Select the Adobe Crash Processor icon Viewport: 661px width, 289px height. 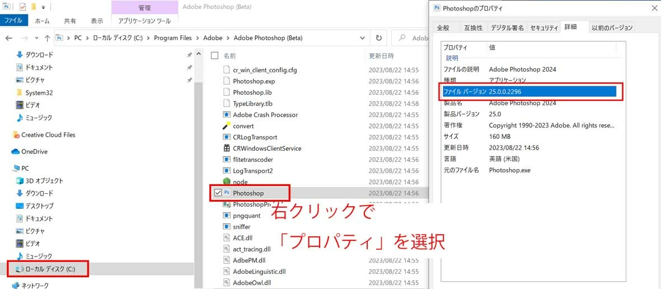pos(227,115)
